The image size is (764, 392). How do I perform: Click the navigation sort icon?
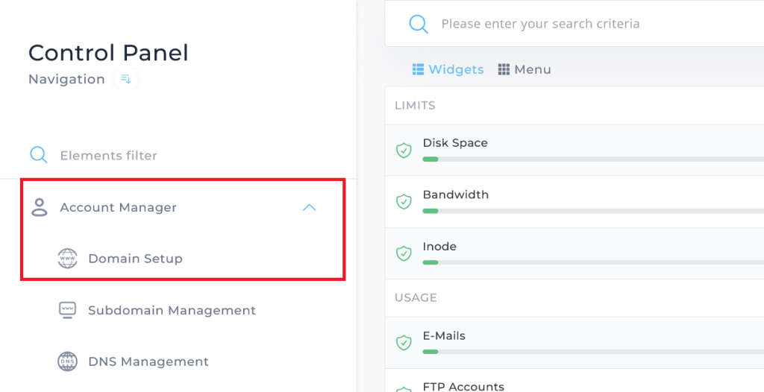[x=125, y=79]
